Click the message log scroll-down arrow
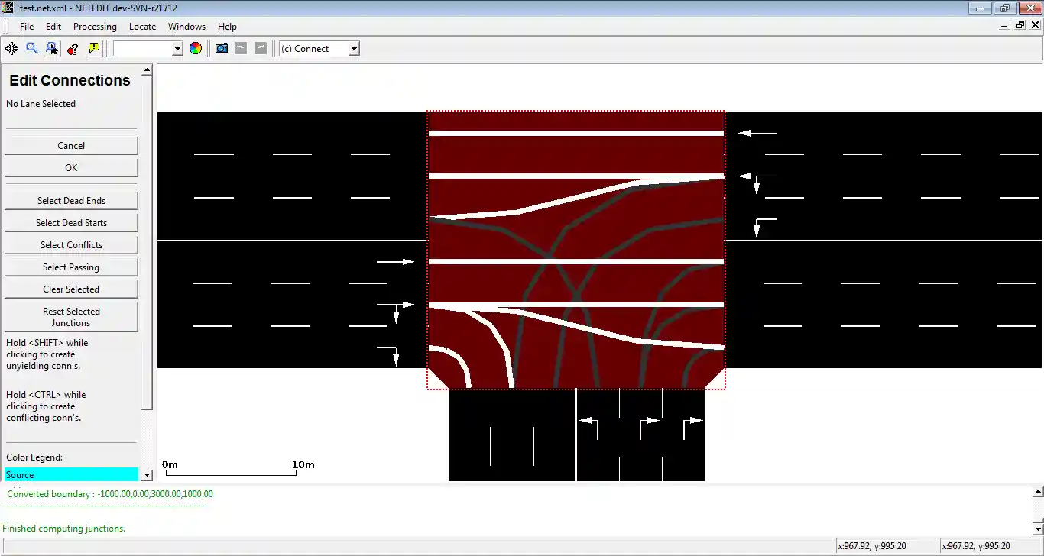 tap(1038, 529)
